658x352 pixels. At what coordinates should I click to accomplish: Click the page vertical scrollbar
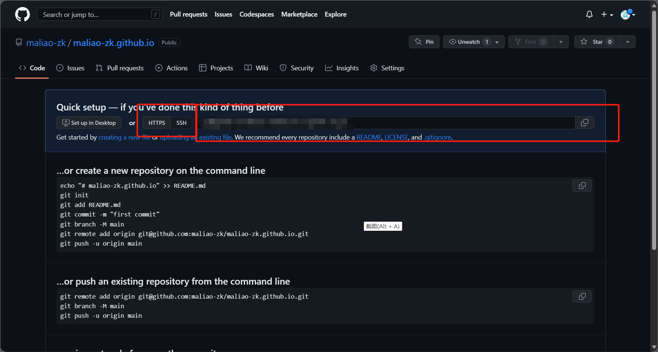click(x=654, y=131)
